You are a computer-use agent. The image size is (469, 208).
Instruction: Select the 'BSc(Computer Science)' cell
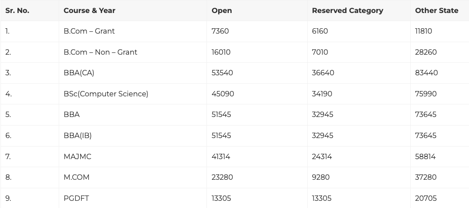tap(106, 94)
